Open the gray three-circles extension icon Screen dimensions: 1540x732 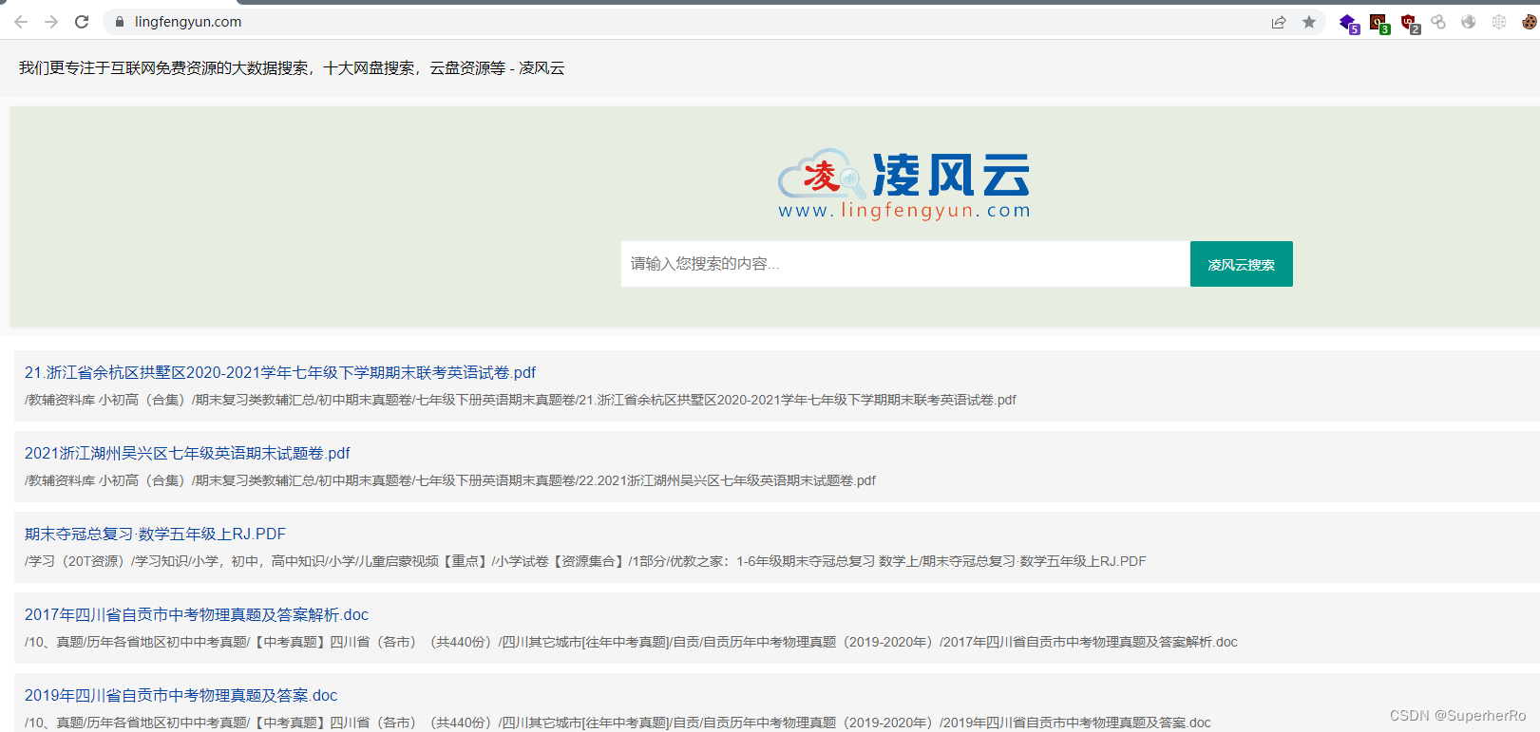[1438, 22]
